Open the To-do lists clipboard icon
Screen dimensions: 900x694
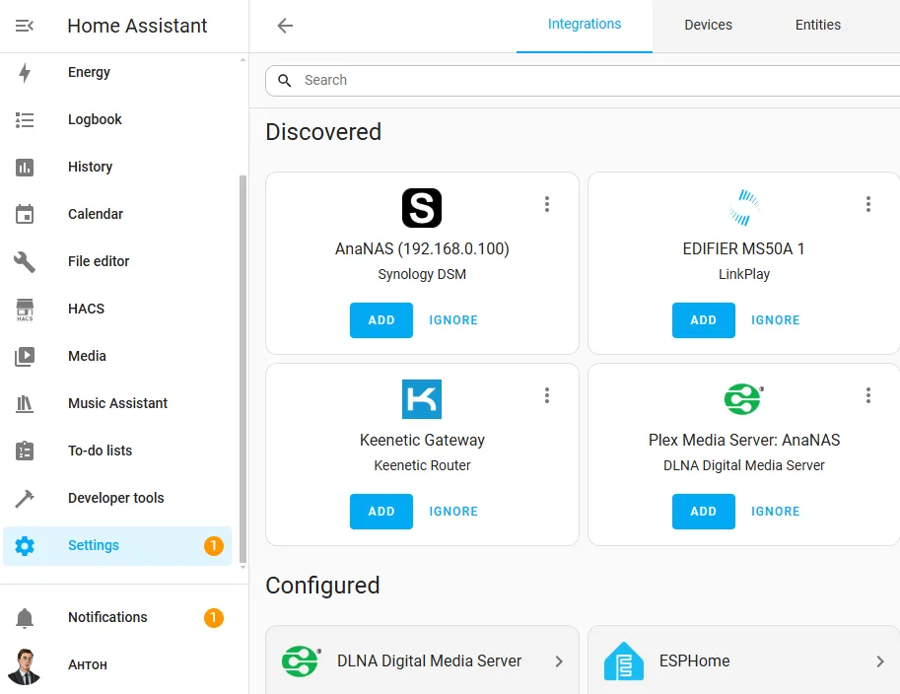pyautogui.click(x=24, y=451)
